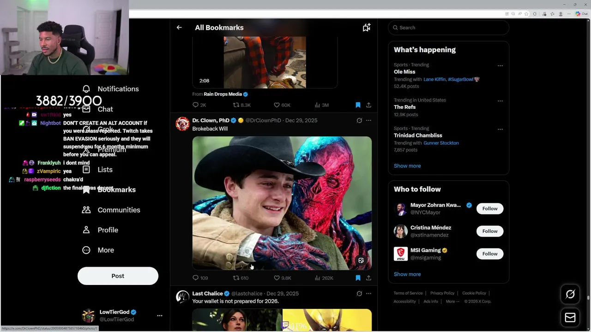This screenshot has height=332, width=591.
Task: Open options for Ole Miss trend
Action: [500, 66]
